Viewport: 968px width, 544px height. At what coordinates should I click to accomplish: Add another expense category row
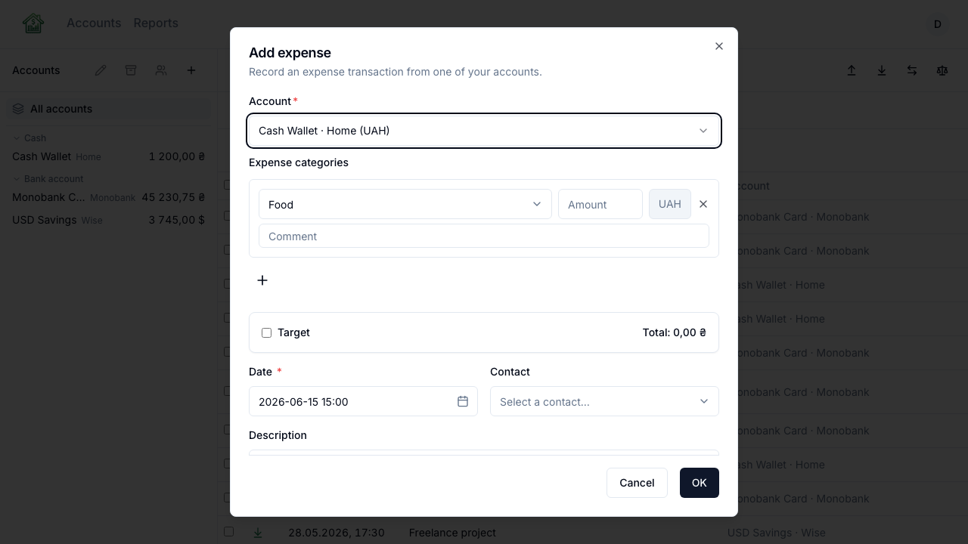click(262, 280)
